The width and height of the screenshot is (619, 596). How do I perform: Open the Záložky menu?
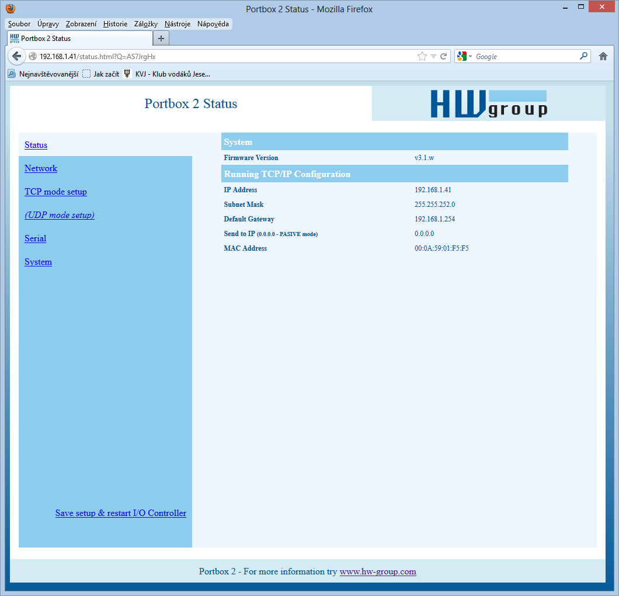coord(145,24)
